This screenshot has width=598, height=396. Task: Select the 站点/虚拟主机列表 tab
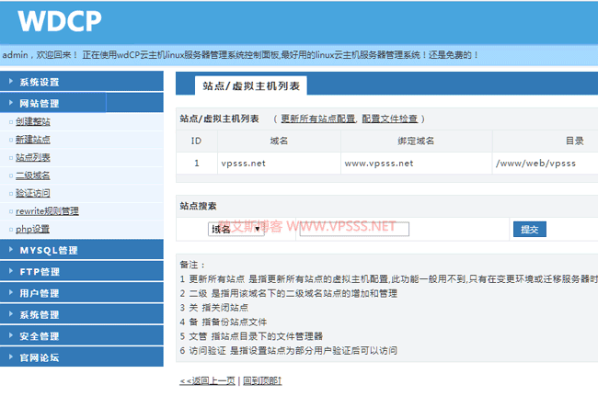tap(251, 86)
